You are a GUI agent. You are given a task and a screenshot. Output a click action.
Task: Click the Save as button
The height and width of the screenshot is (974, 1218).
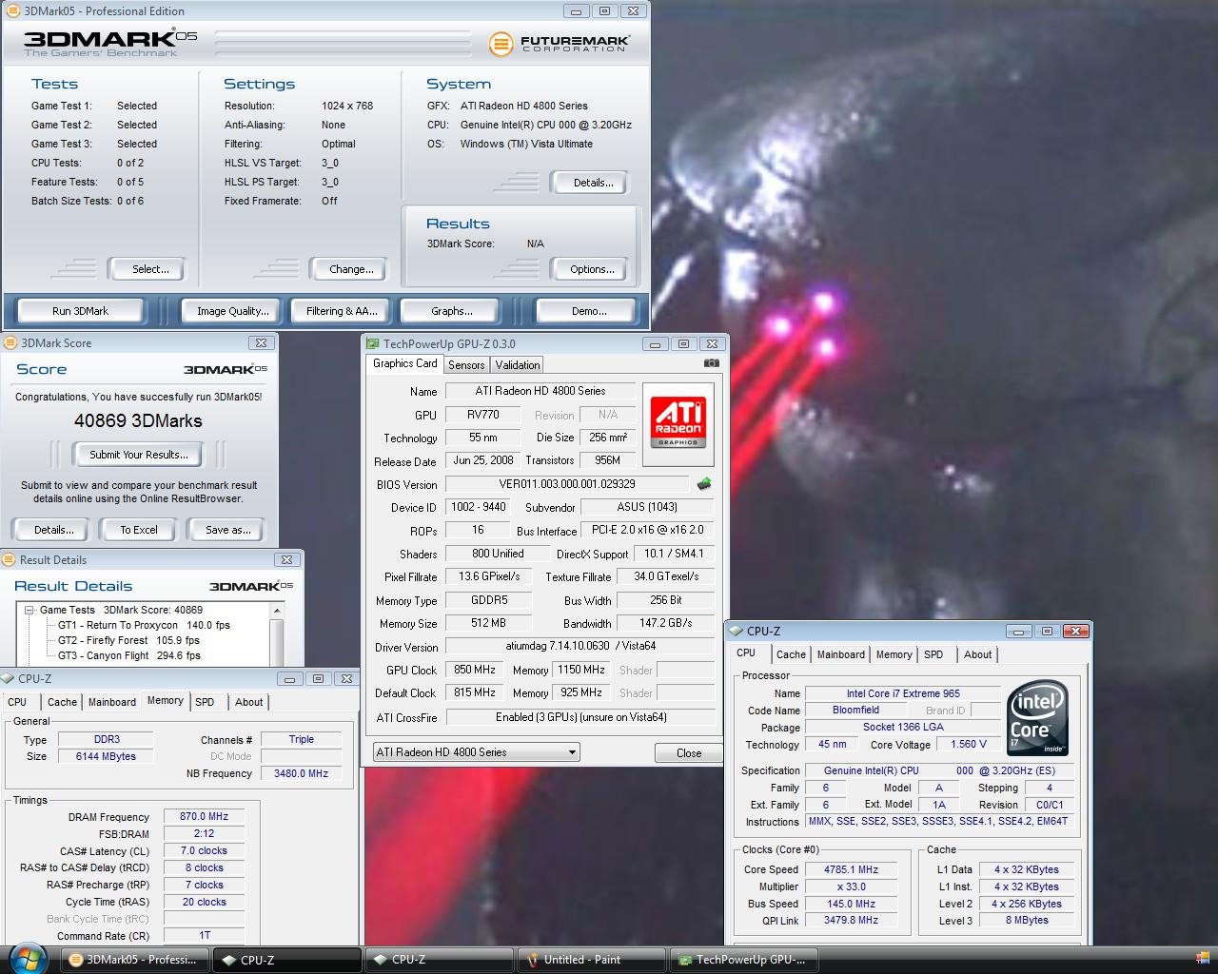click(x=228, y=530)
